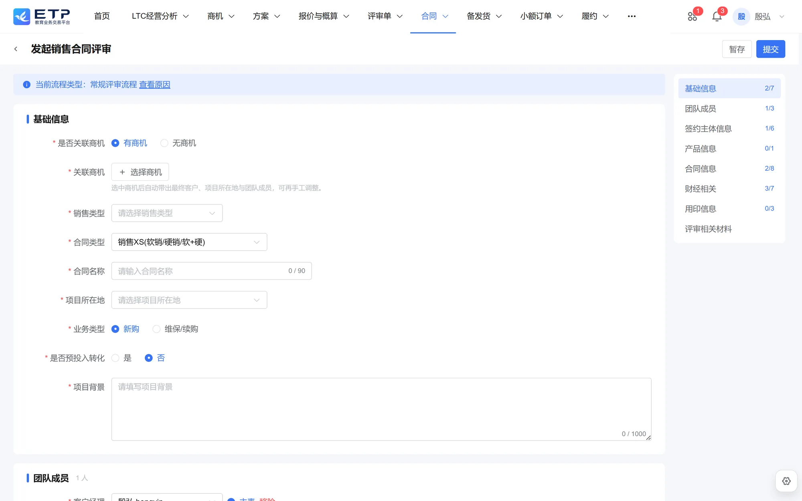Screen dimensions: 802x501
Task: Expand the LTC经营分析 menu
Action: click(x=160, y=16)
